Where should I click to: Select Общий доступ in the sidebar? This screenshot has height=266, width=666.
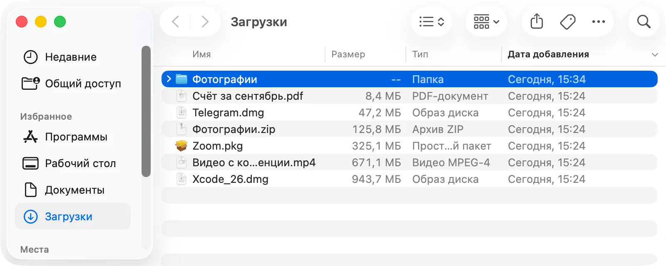tap(83, 84)
